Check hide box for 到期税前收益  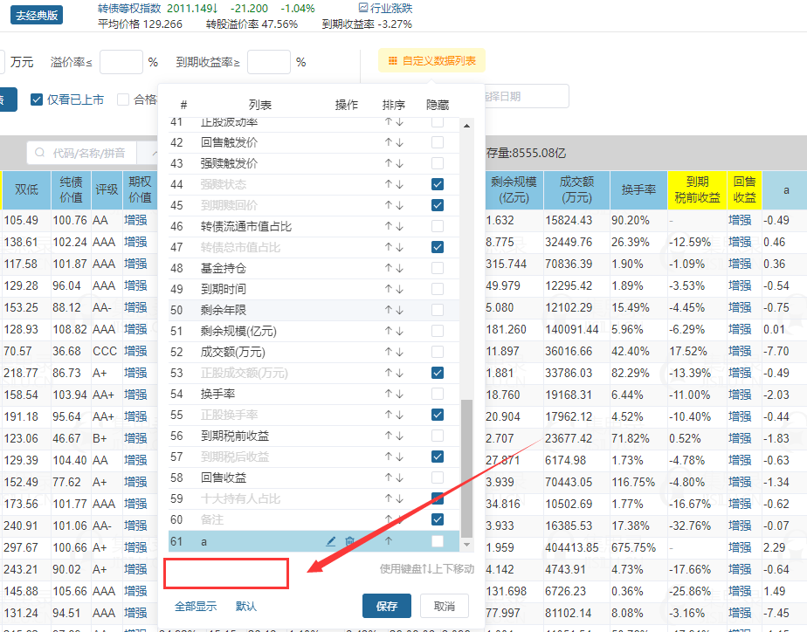click(438, 436)
